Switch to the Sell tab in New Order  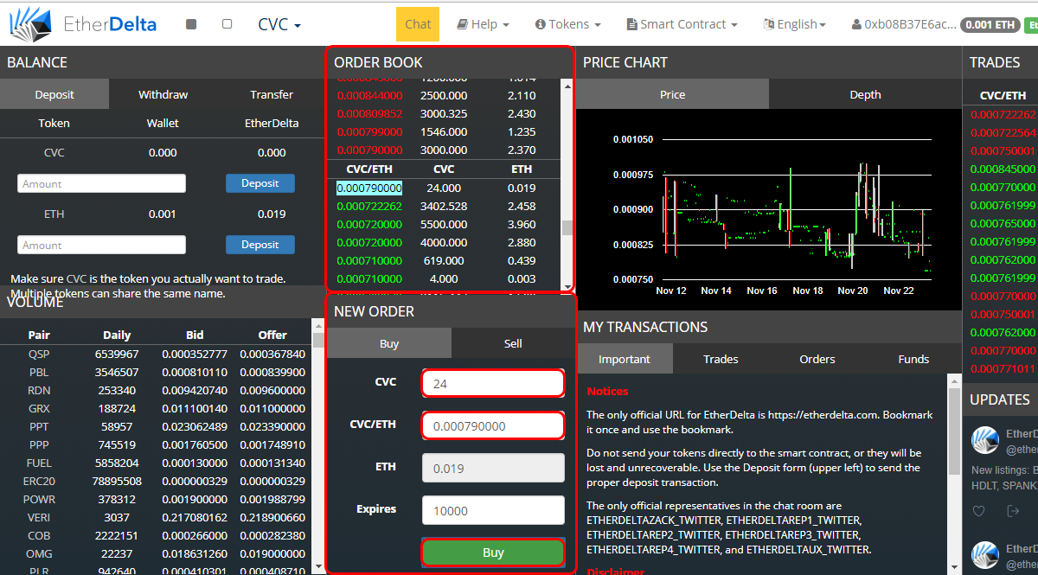[513, 343]
